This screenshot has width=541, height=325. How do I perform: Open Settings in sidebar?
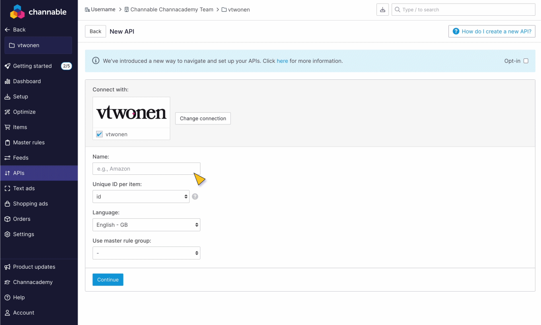click(x=23, y=234)
